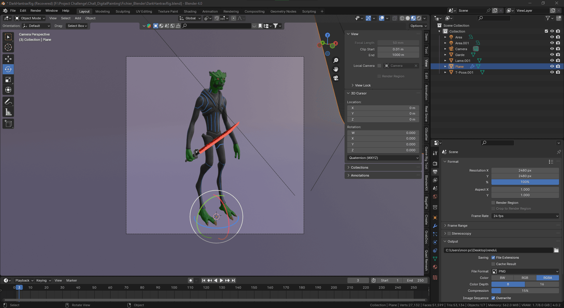This screenshot has height=308, width=564.
Task: Switch to rendered viewport shading
Action: pos(419,18)
